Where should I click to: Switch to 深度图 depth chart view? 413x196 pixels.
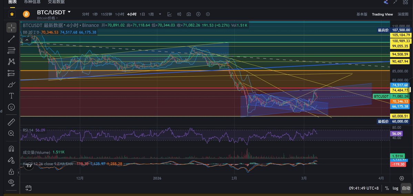(403, 14)
